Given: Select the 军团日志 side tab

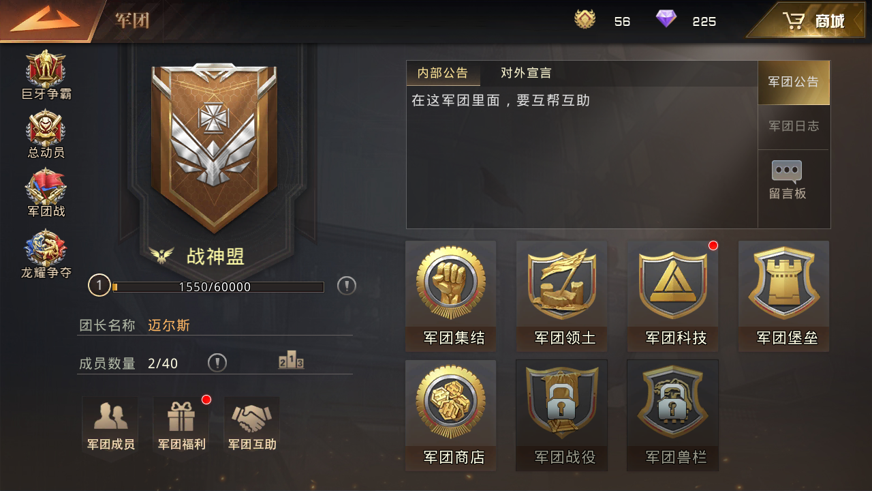Looking at the screenshot, I should (x=794, y=126).
